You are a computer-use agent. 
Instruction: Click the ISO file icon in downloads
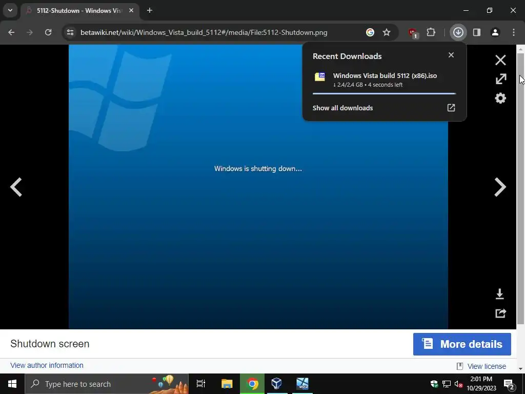[x=320, y=76]
